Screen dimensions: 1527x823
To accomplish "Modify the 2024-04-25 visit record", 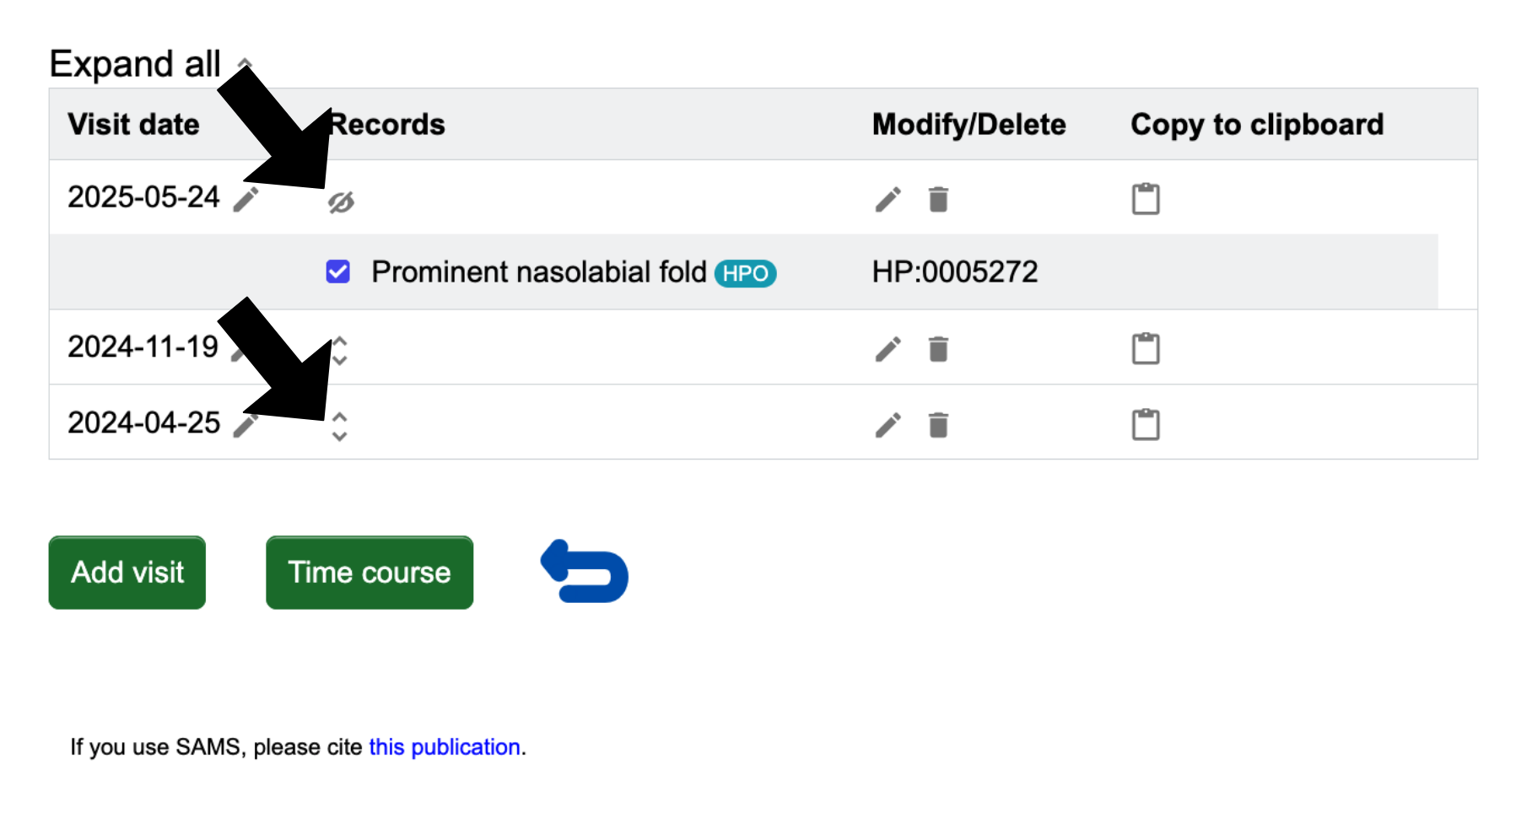I will (x=888, y=425).
